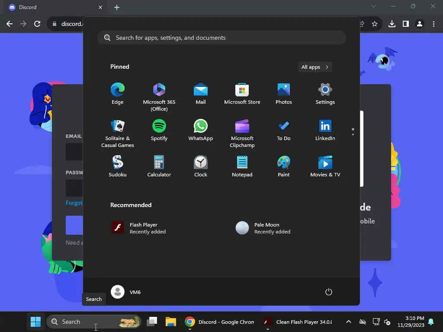Open WhatsApp from Start menu
443x332 pixels.
[201, 130]
